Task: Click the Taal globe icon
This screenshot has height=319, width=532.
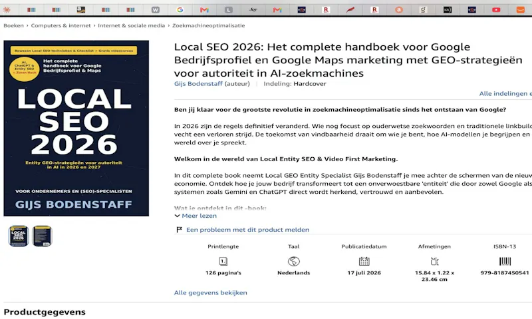Action: tap(294, 261)
